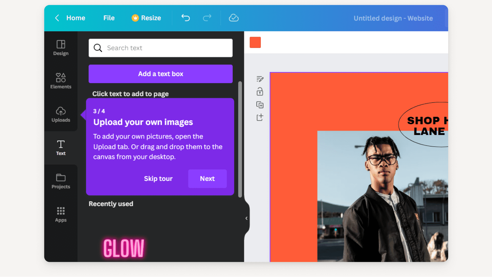Click the Search text field
This screenshot has width=492, height=277.
coord(160,48)
